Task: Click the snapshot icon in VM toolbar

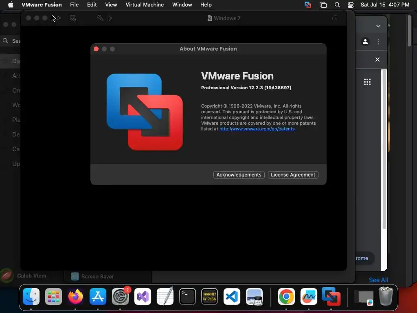Action: click(x=72, y=18)
